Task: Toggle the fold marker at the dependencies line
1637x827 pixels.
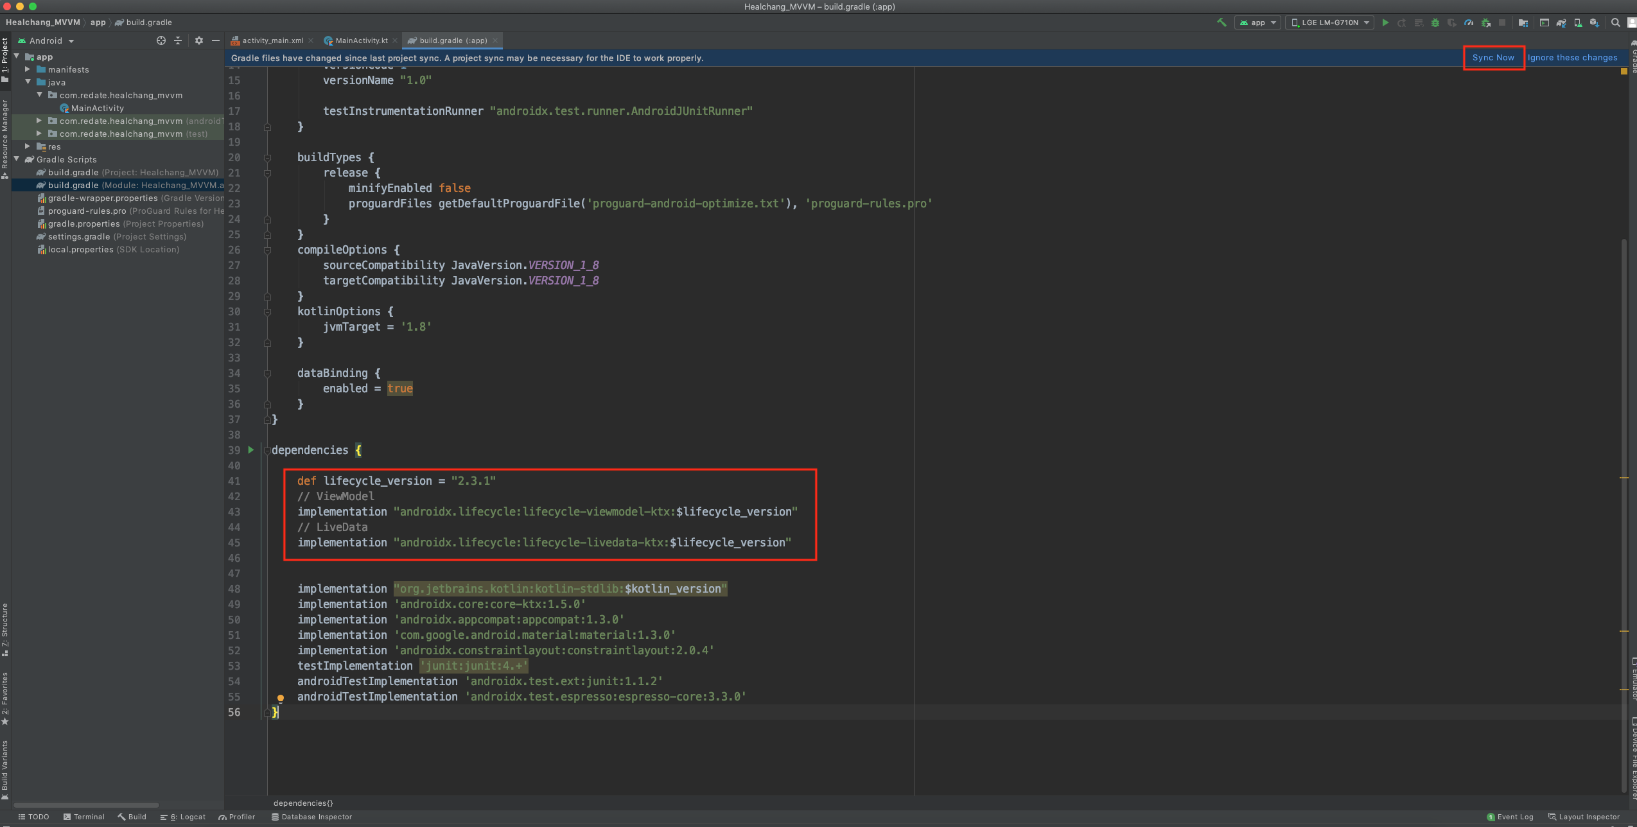Action: tap(267, 451)
